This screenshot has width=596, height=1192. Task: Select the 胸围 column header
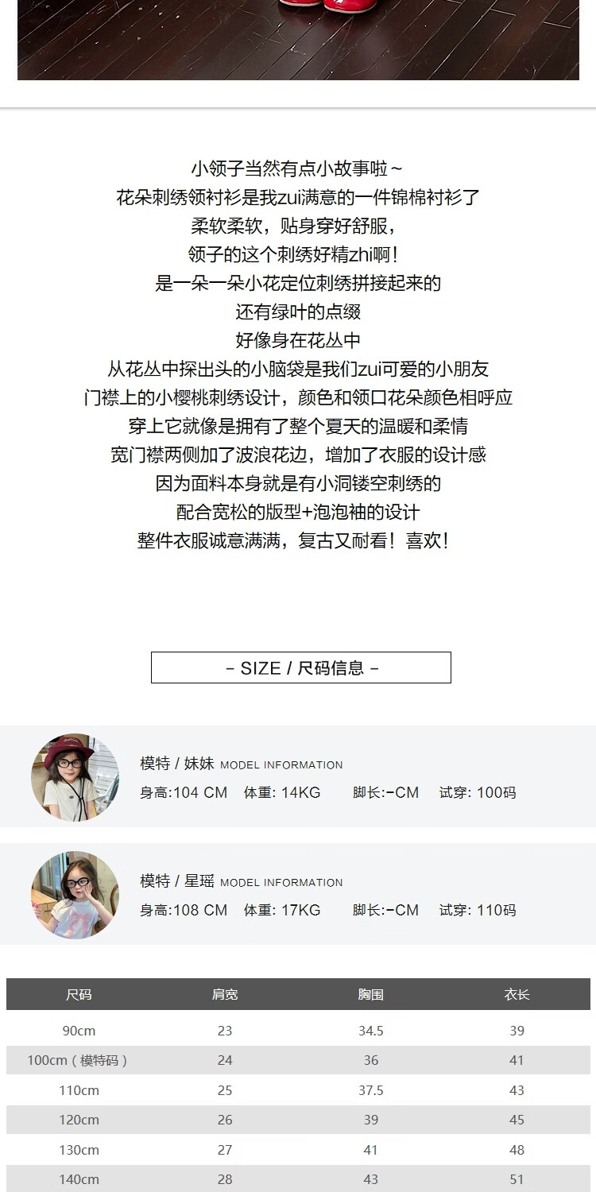371,994
